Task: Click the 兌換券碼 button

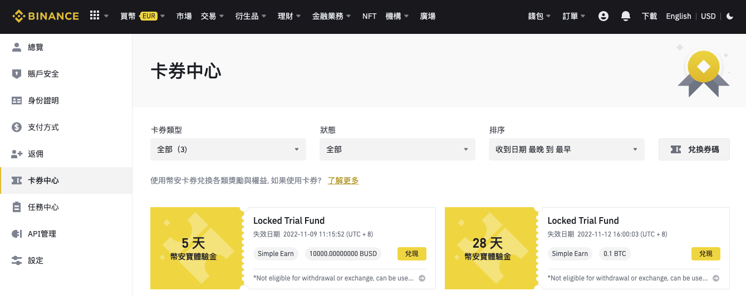Action: pos(694,149)
